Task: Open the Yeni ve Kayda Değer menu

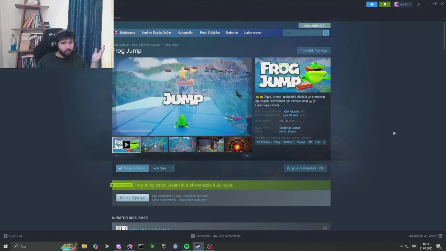Action: tap(156, 32)
